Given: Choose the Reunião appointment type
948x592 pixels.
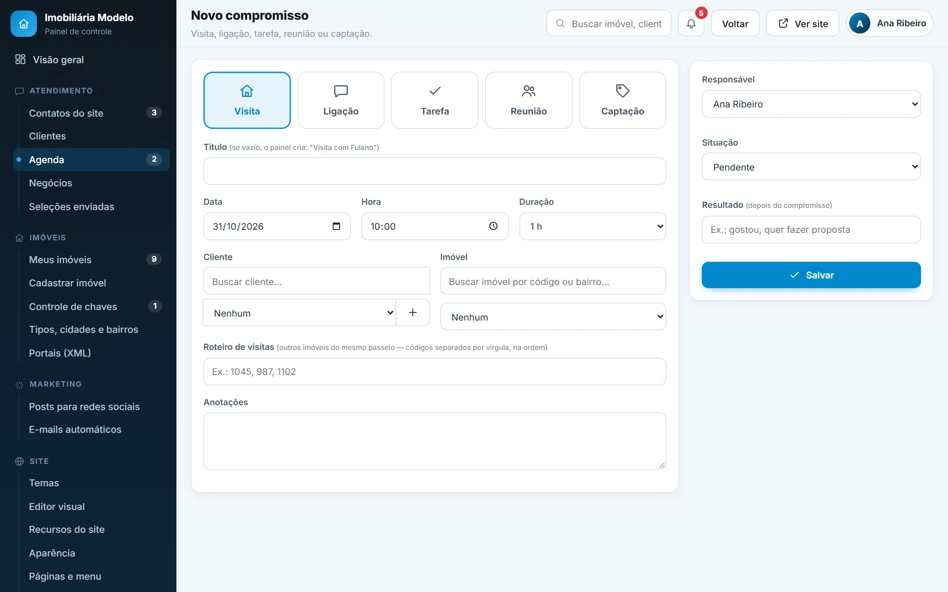Looking at the screenshot, I should pyautogui.click(x=529, y=100).
